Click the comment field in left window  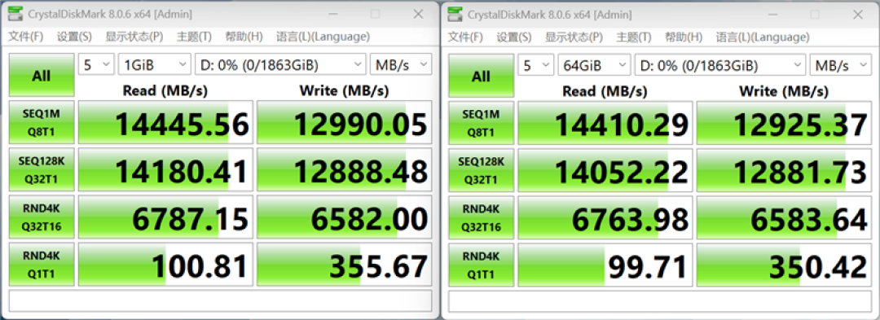point(221,300)
